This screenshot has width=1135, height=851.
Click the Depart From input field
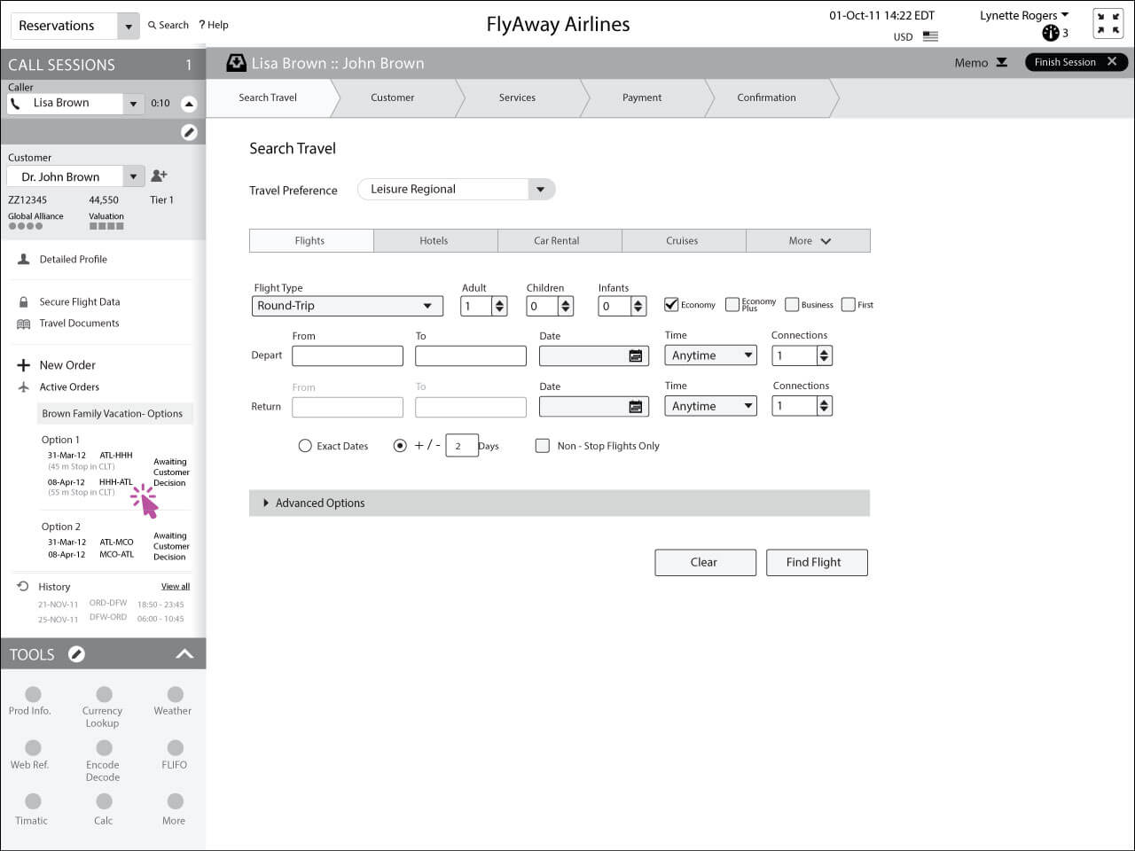347,356
